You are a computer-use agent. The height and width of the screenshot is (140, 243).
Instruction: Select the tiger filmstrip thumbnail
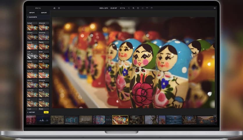162,120
